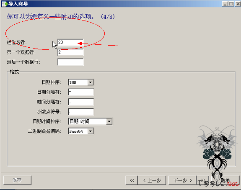Click the import wizard title bar icon
The width and height of the screenshot is (241, 190).
coord(5,3)
